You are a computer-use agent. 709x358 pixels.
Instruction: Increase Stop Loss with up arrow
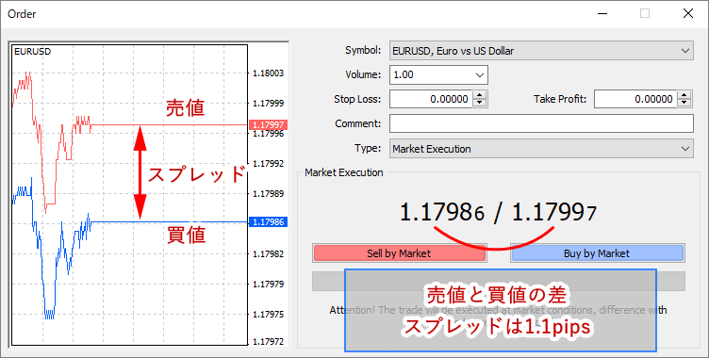point(480,95)
